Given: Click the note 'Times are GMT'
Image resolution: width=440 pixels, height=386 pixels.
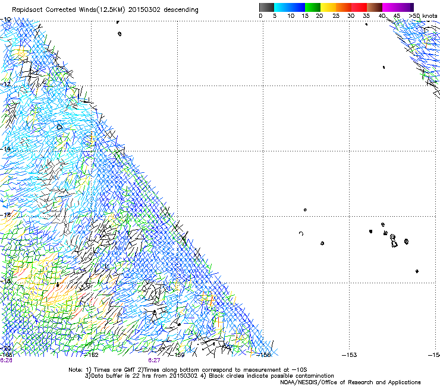Looking at the screenshot, I should coord(115,370).
